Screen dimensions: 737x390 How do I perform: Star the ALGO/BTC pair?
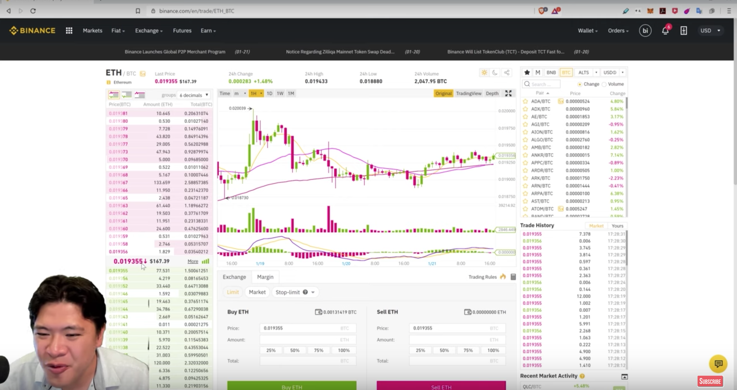[525, 140]
